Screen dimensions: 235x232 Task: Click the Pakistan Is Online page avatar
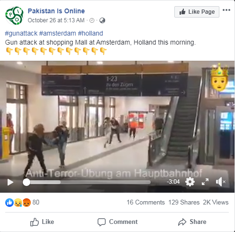[x=14, y=16]
